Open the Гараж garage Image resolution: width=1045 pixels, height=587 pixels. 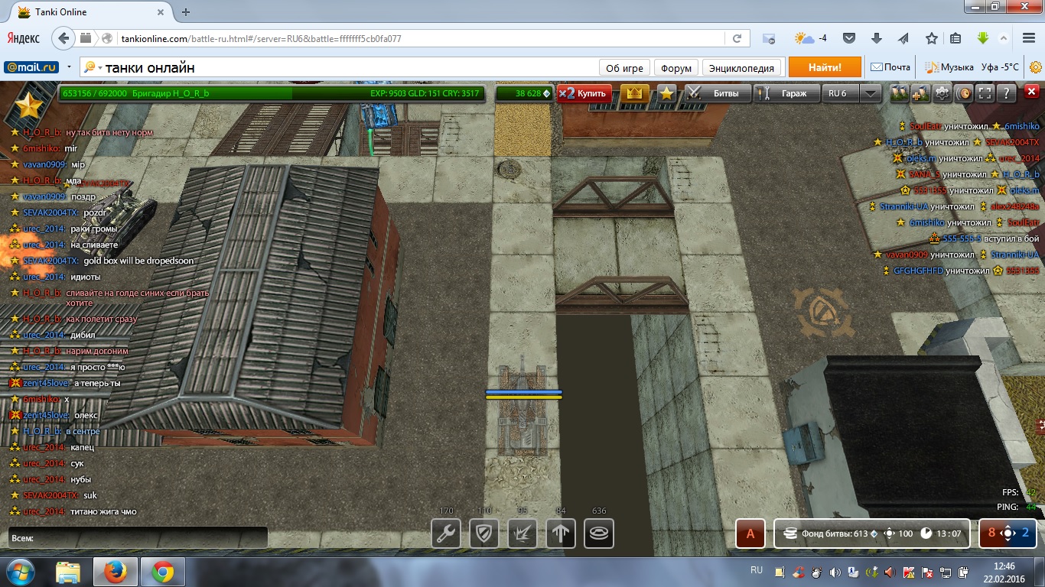786,93
